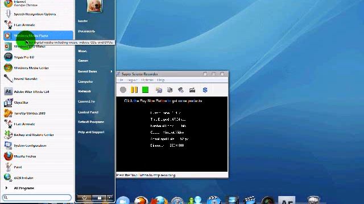Screen dimensions: 364x204
Task: Open the Safari compass icon in the dock
Action: click(x=177, y=201)
